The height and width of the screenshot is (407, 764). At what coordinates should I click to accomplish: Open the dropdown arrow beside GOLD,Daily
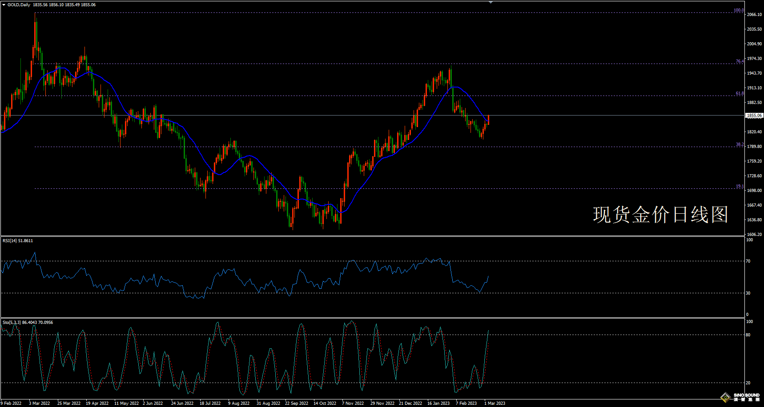pos(4,5)
